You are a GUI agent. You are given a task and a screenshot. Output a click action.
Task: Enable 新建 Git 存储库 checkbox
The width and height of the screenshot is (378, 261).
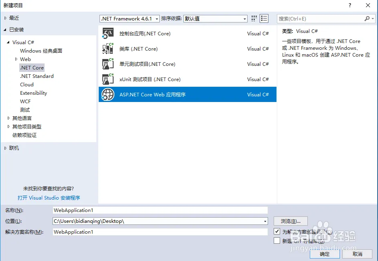pyautogui.click(x=277, y=241)
